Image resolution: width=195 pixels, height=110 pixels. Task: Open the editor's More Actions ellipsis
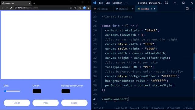(192, 9)
